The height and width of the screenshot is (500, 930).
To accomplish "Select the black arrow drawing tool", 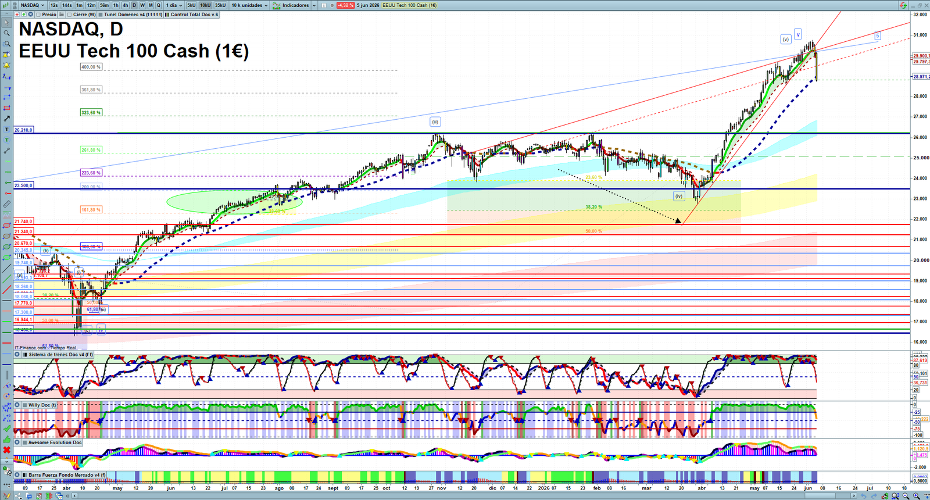I will click(x=6, y=119).
